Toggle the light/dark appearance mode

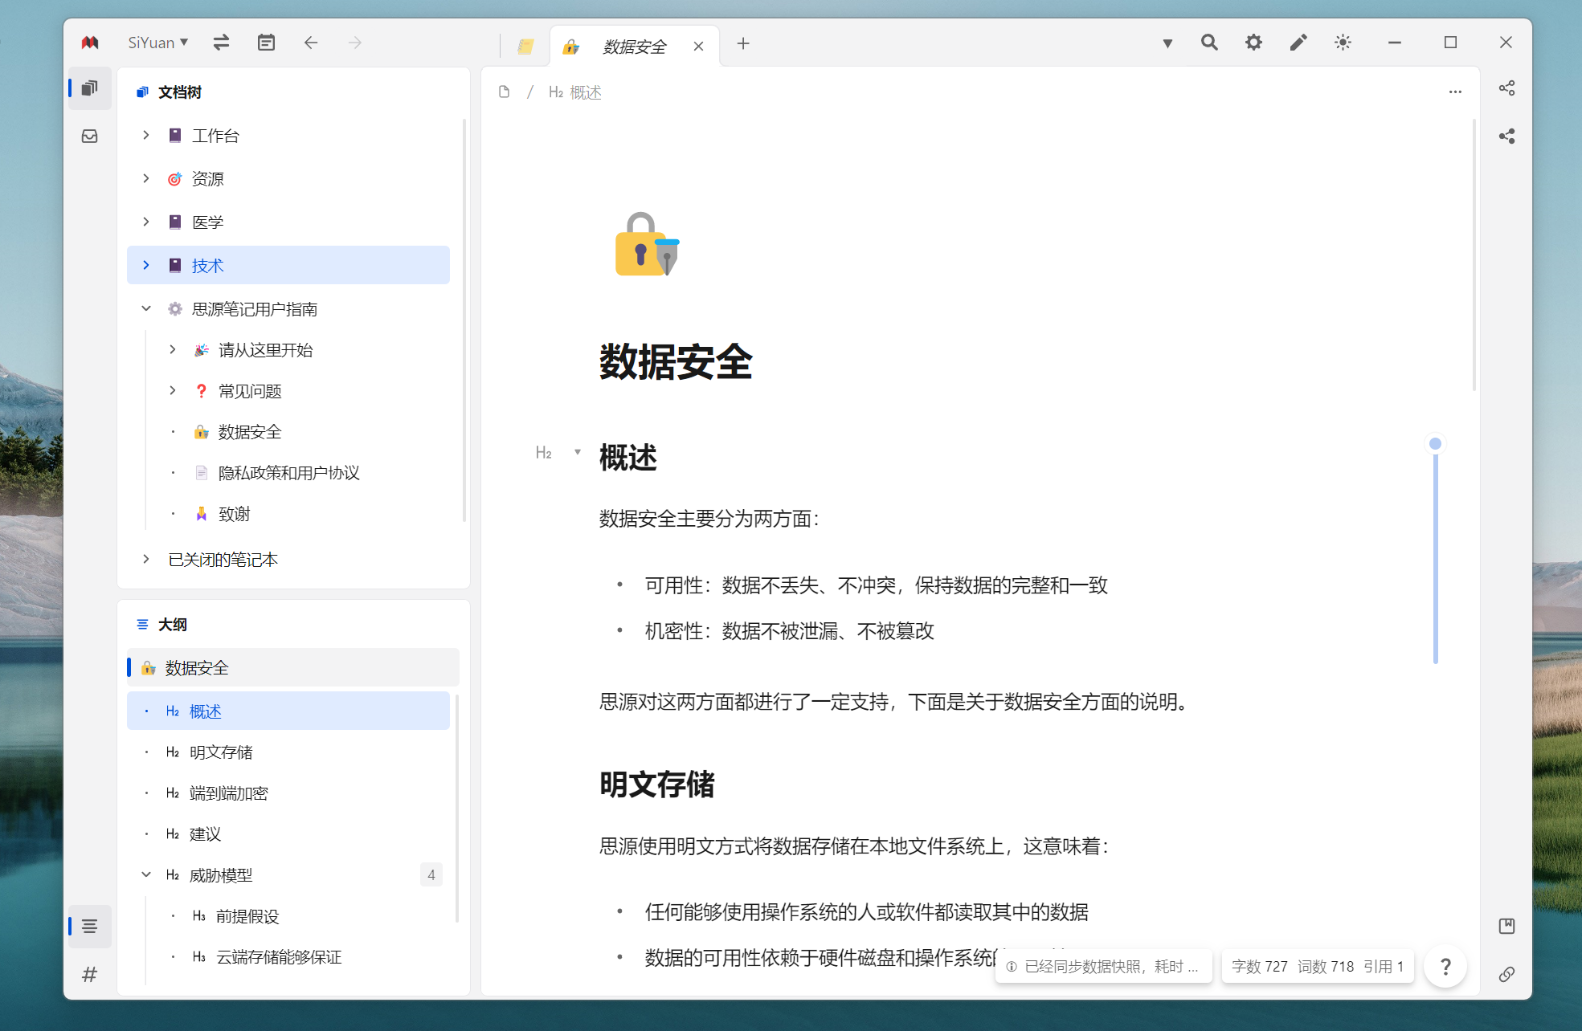(1343, 43)
